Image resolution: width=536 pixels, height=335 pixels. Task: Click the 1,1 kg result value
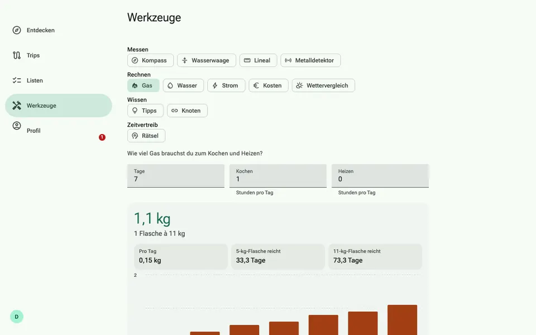click(x=152, y=218)
